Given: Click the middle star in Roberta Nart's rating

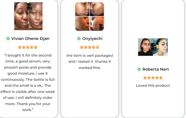Looking at the screenshot, I should pos(153,78).
